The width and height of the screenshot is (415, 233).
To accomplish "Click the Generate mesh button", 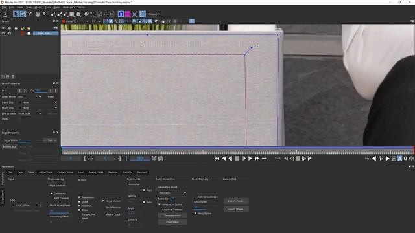I will tap(172, 216).
